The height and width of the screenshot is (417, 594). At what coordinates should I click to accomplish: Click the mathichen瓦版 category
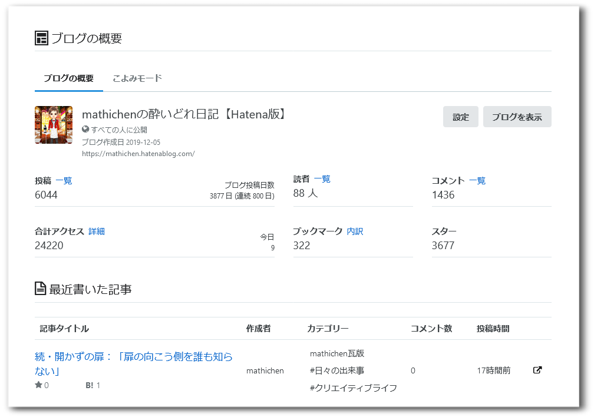(337, 353)
